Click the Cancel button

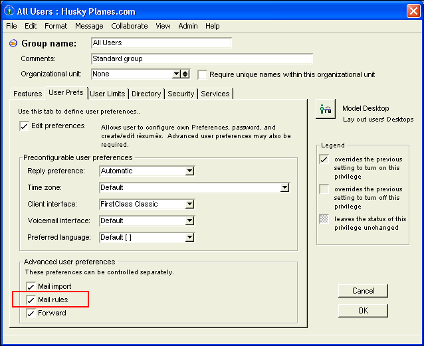pyautogui.click(x=363, y=291)
